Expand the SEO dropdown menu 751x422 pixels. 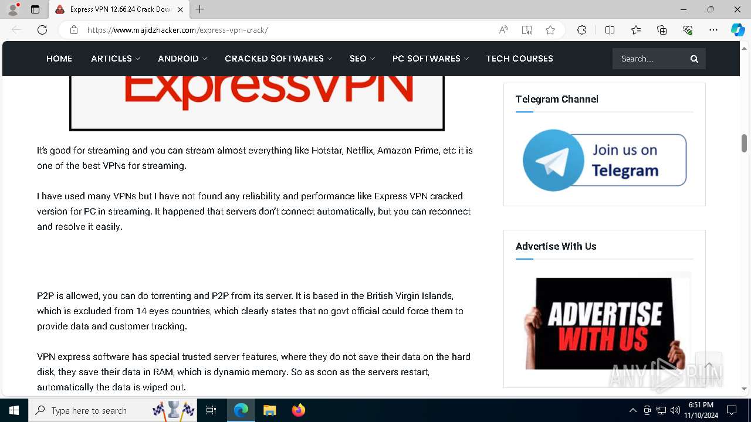point(362,59)
